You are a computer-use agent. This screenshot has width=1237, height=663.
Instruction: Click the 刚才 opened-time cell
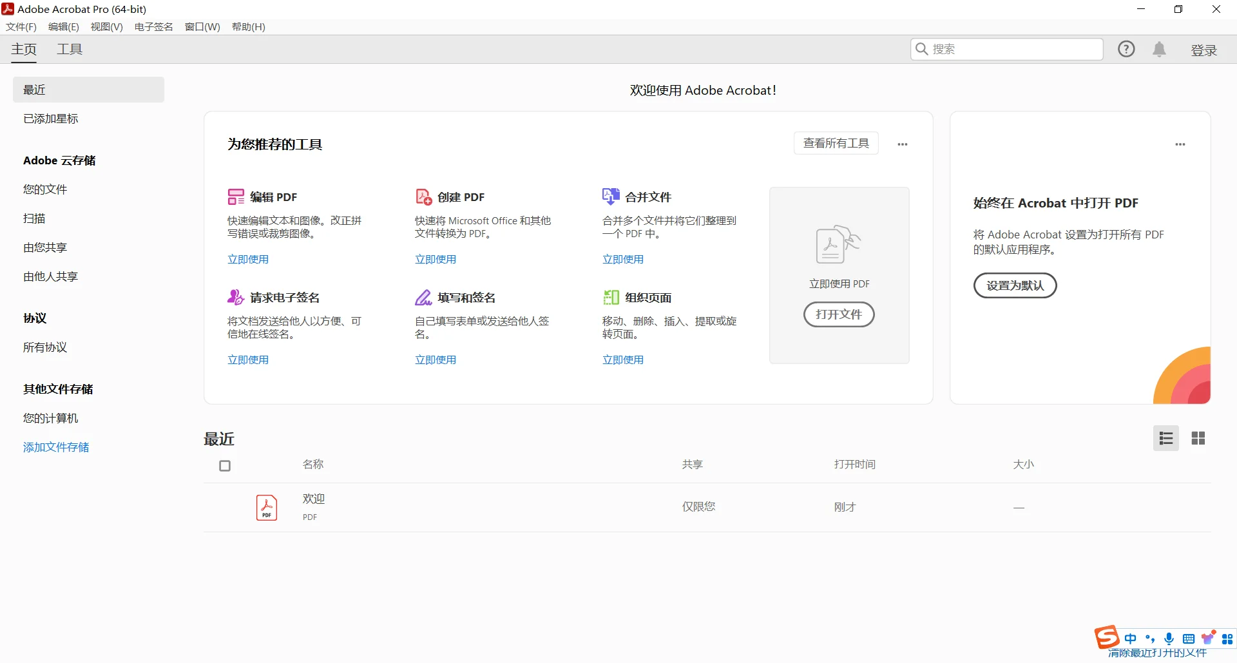click(845, 507)
